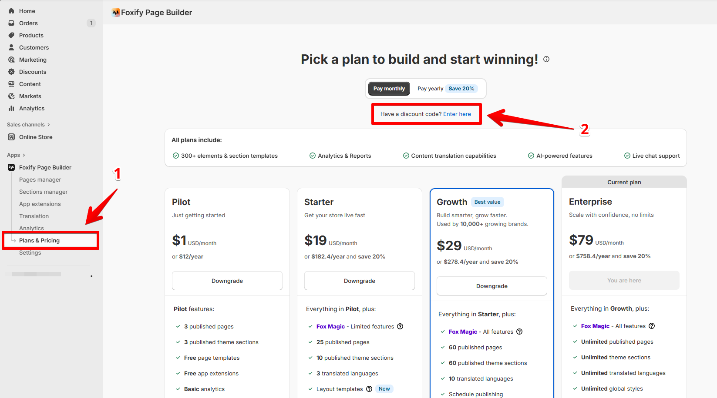Viewport: 717px width, 398px height.
Task: Expand the Sales channels section
Action: [x=29, y=125]
